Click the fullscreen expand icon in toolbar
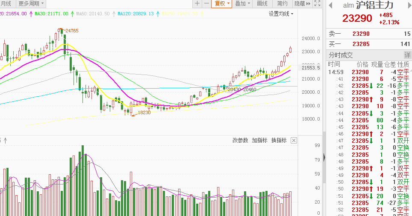Viewport: 412px width, 216px height. click(x=317, y=4)
